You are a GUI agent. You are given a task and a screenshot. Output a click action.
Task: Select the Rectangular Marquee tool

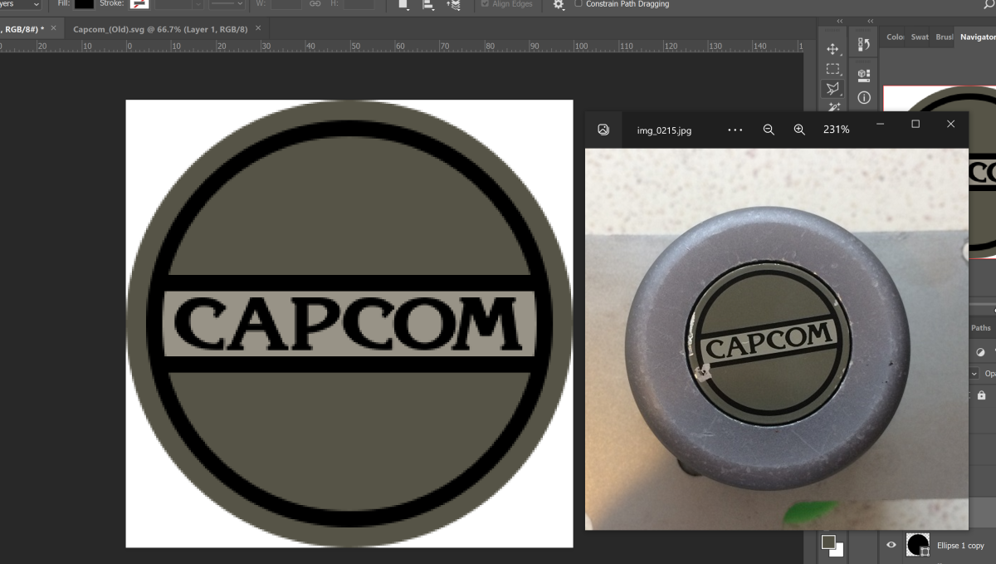pyautogui.click(x=833, y=69)
